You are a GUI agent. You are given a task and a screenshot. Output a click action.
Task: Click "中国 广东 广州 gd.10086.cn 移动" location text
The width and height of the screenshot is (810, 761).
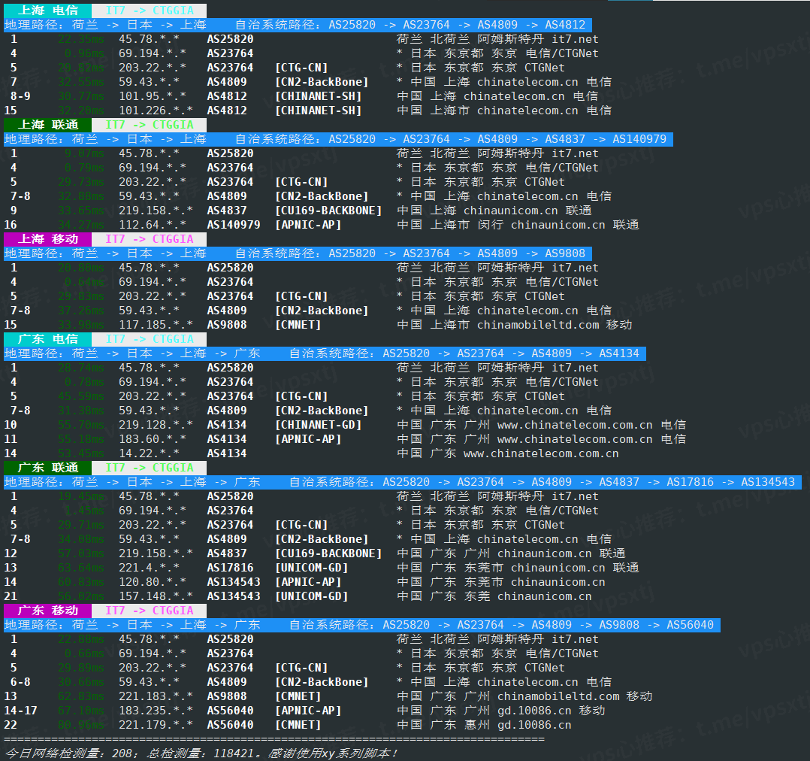pos(501,711)
